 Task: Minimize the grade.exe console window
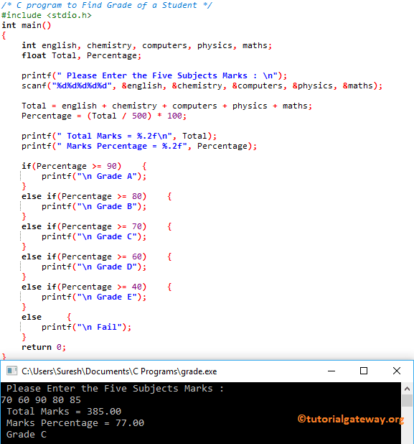(x=331, y=371)
